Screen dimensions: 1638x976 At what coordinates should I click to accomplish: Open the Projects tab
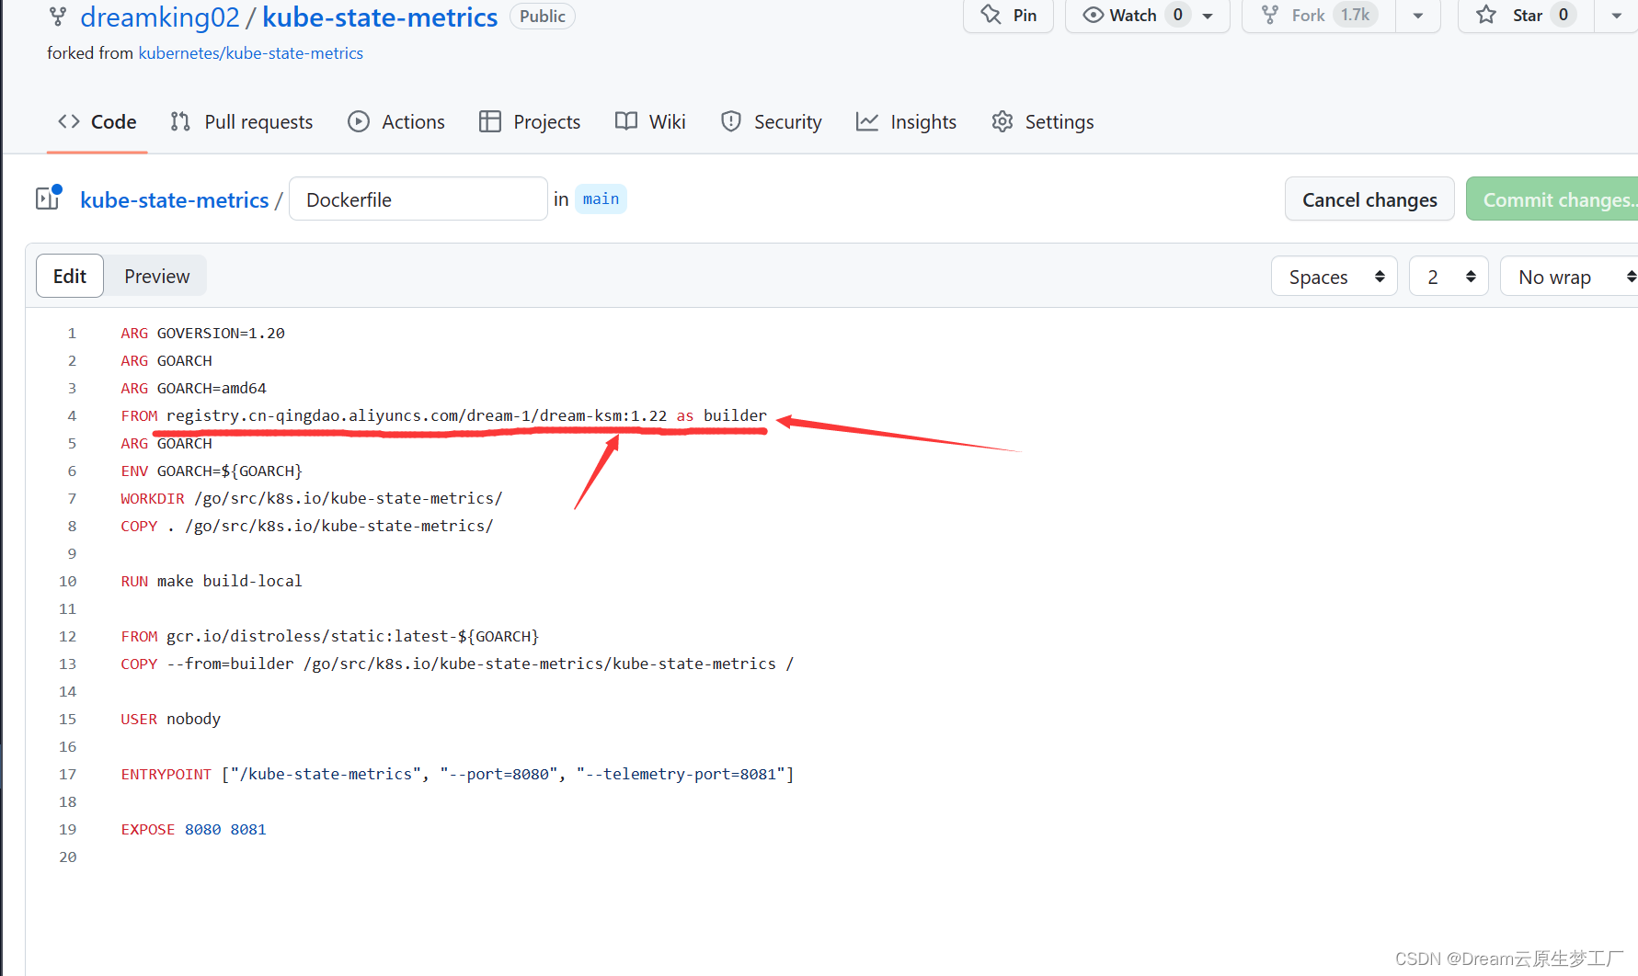[x=530, y=121]
